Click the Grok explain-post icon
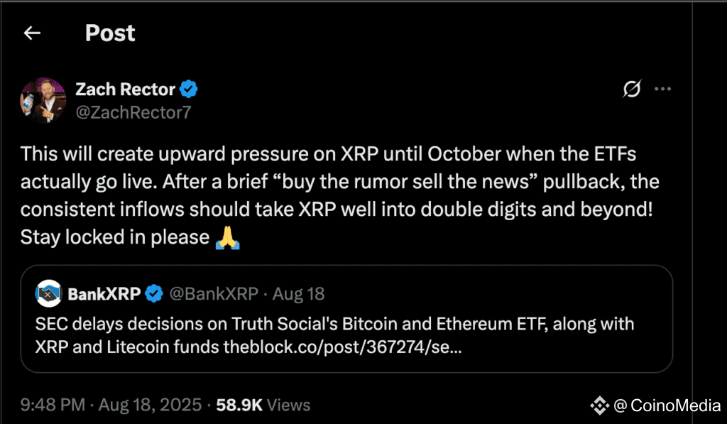Image resolution: width=727 pixels, height=424 pixels. [631, 89]
